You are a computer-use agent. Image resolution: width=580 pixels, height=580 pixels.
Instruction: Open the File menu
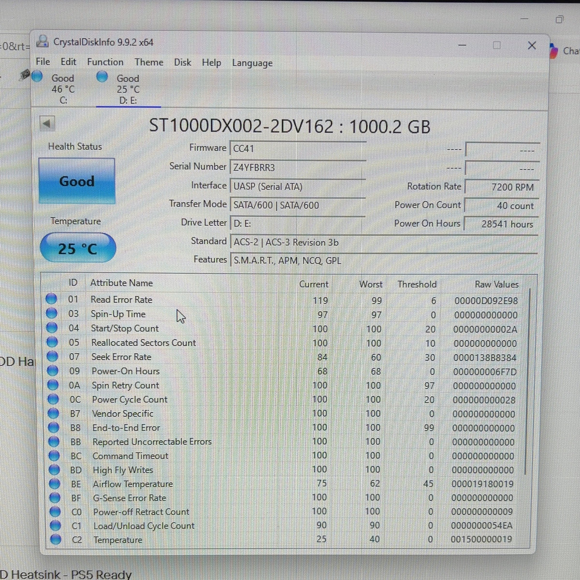pyautogui.click(x=43, y=61)
